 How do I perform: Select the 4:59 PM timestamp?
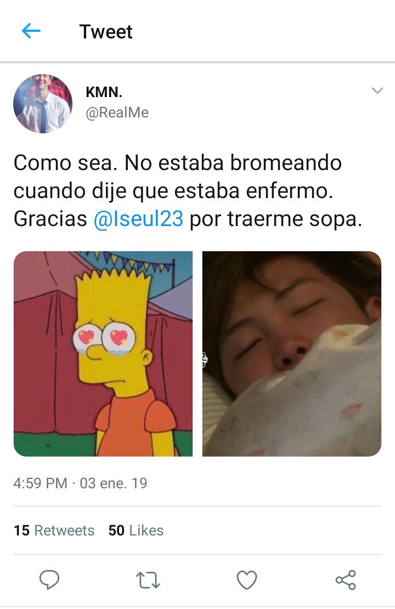pyautogui.click(x=41, y=483)
